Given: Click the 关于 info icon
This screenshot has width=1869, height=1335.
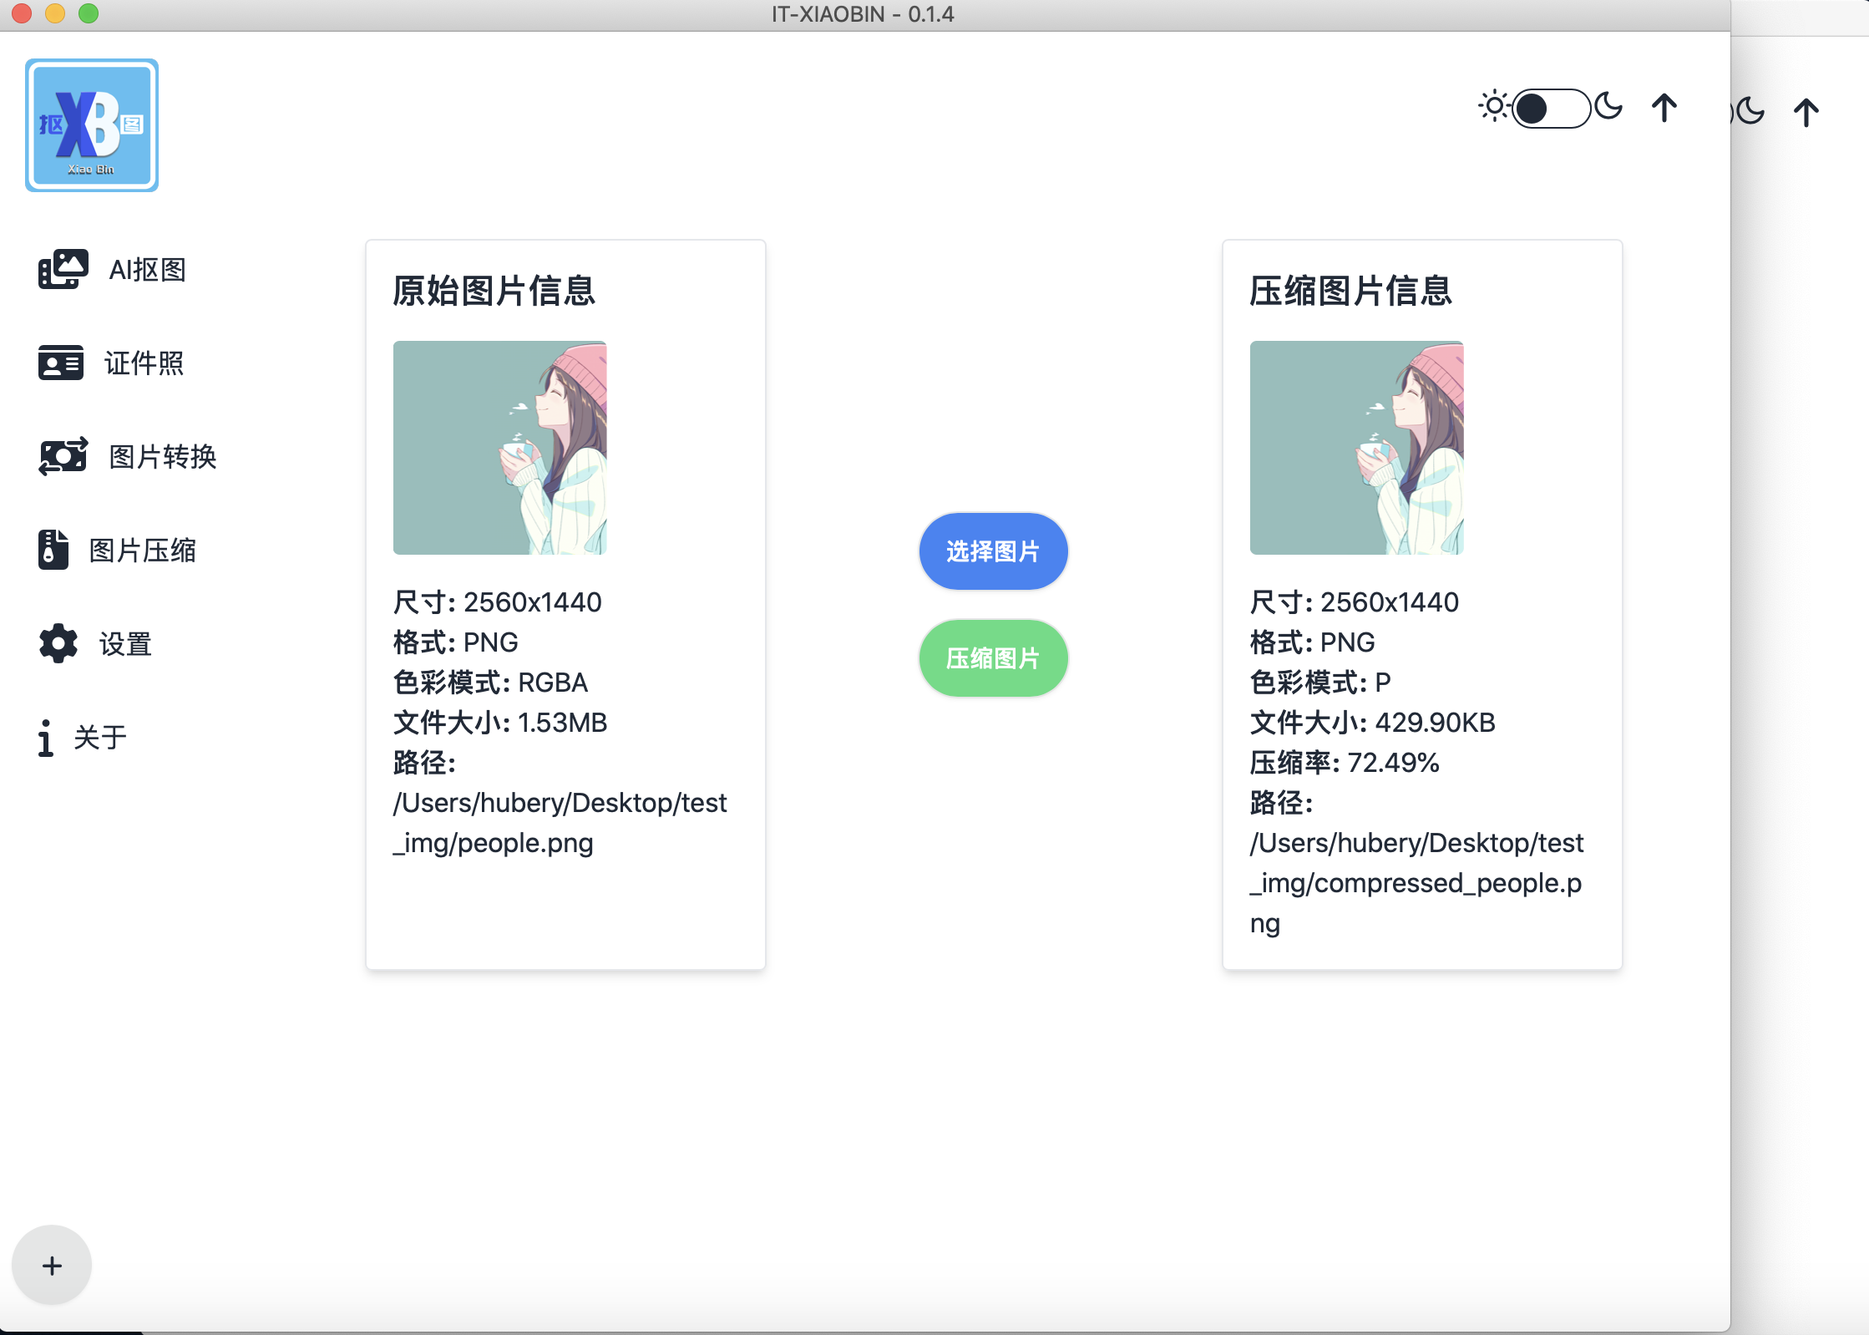Looking at the screenshot, I should coord(45,737).
